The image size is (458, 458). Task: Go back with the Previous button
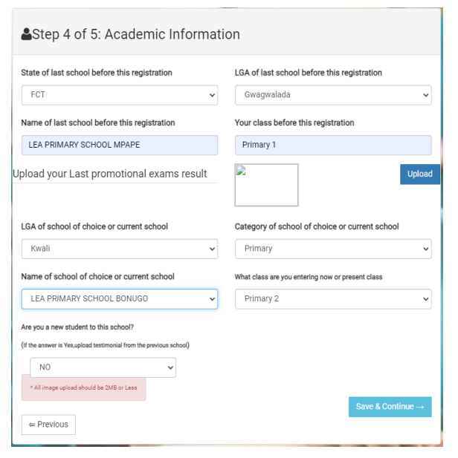point(48,425)
